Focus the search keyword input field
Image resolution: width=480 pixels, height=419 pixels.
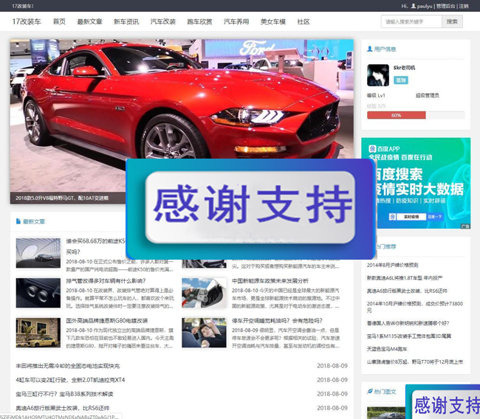(411, 21)
